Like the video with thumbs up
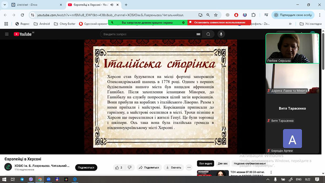The width and height of the screenshot is (325, 183). [x=119, y=167]
